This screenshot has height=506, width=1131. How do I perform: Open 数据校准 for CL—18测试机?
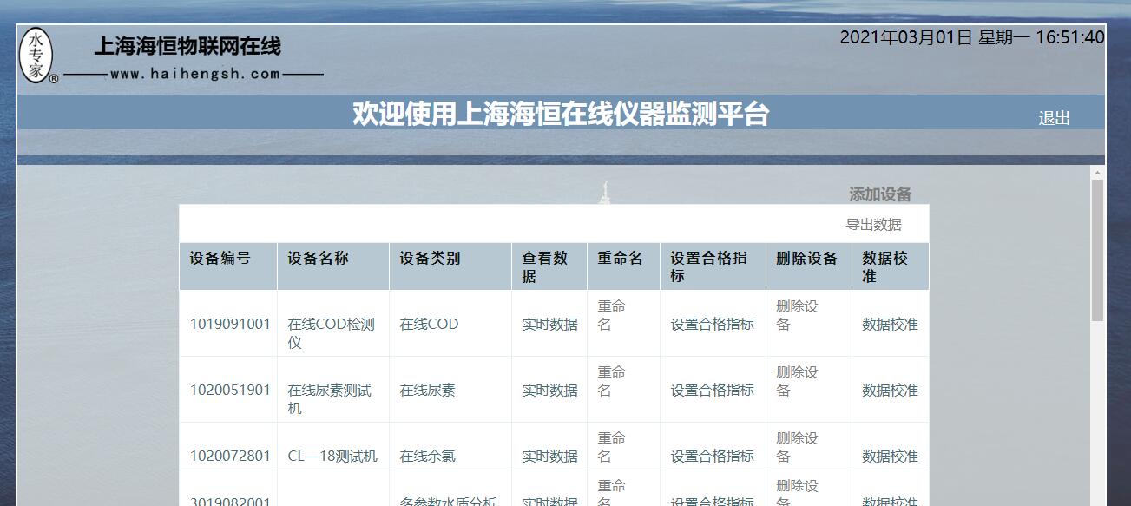coord(890,457)
